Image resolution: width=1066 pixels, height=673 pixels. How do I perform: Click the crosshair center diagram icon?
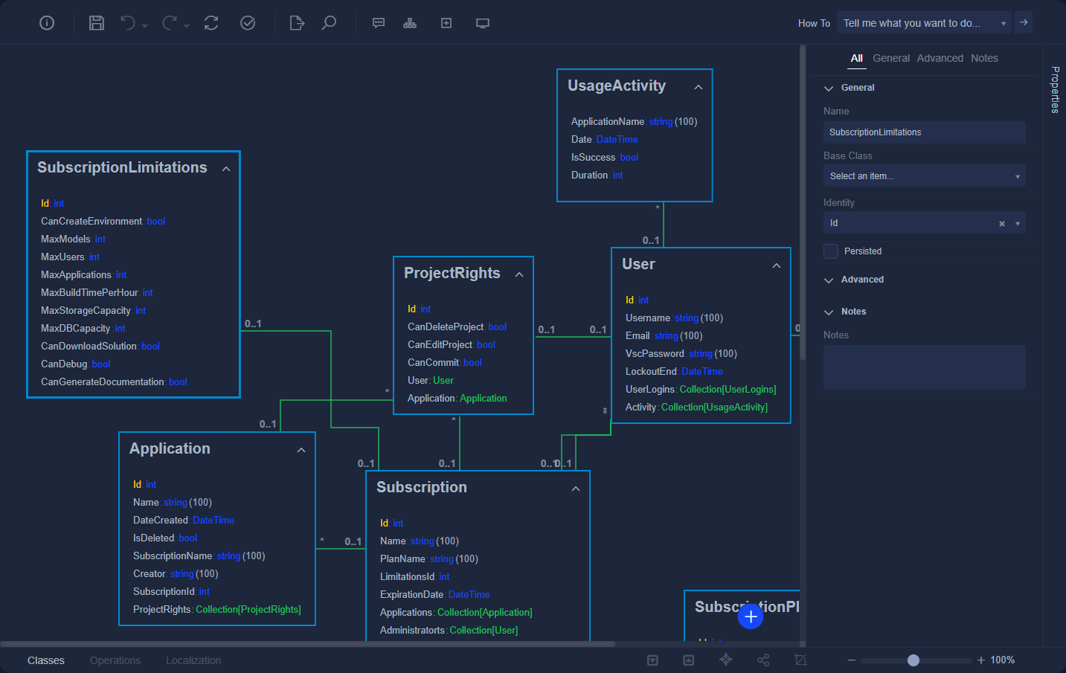pyautogui.click(x=726, y=660)
